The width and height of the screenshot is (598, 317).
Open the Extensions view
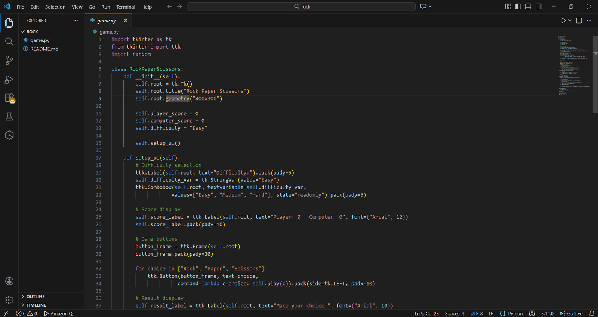pos(9,98)
